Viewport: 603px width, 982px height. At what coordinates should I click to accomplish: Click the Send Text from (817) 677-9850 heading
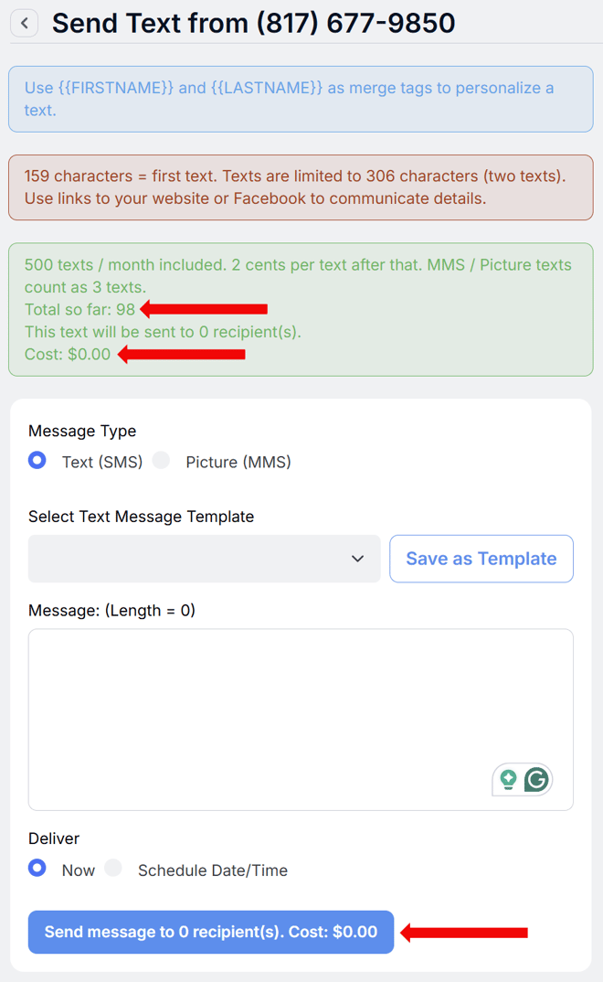point(254,23)
